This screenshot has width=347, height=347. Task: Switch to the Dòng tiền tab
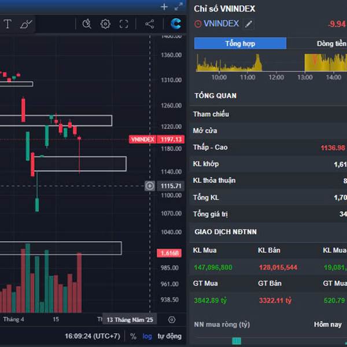coord(331,43)
